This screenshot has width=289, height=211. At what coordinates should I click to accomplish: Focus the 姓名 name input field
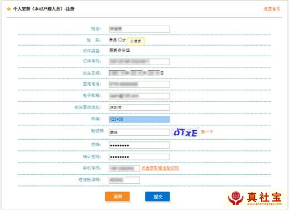[139, 29]
